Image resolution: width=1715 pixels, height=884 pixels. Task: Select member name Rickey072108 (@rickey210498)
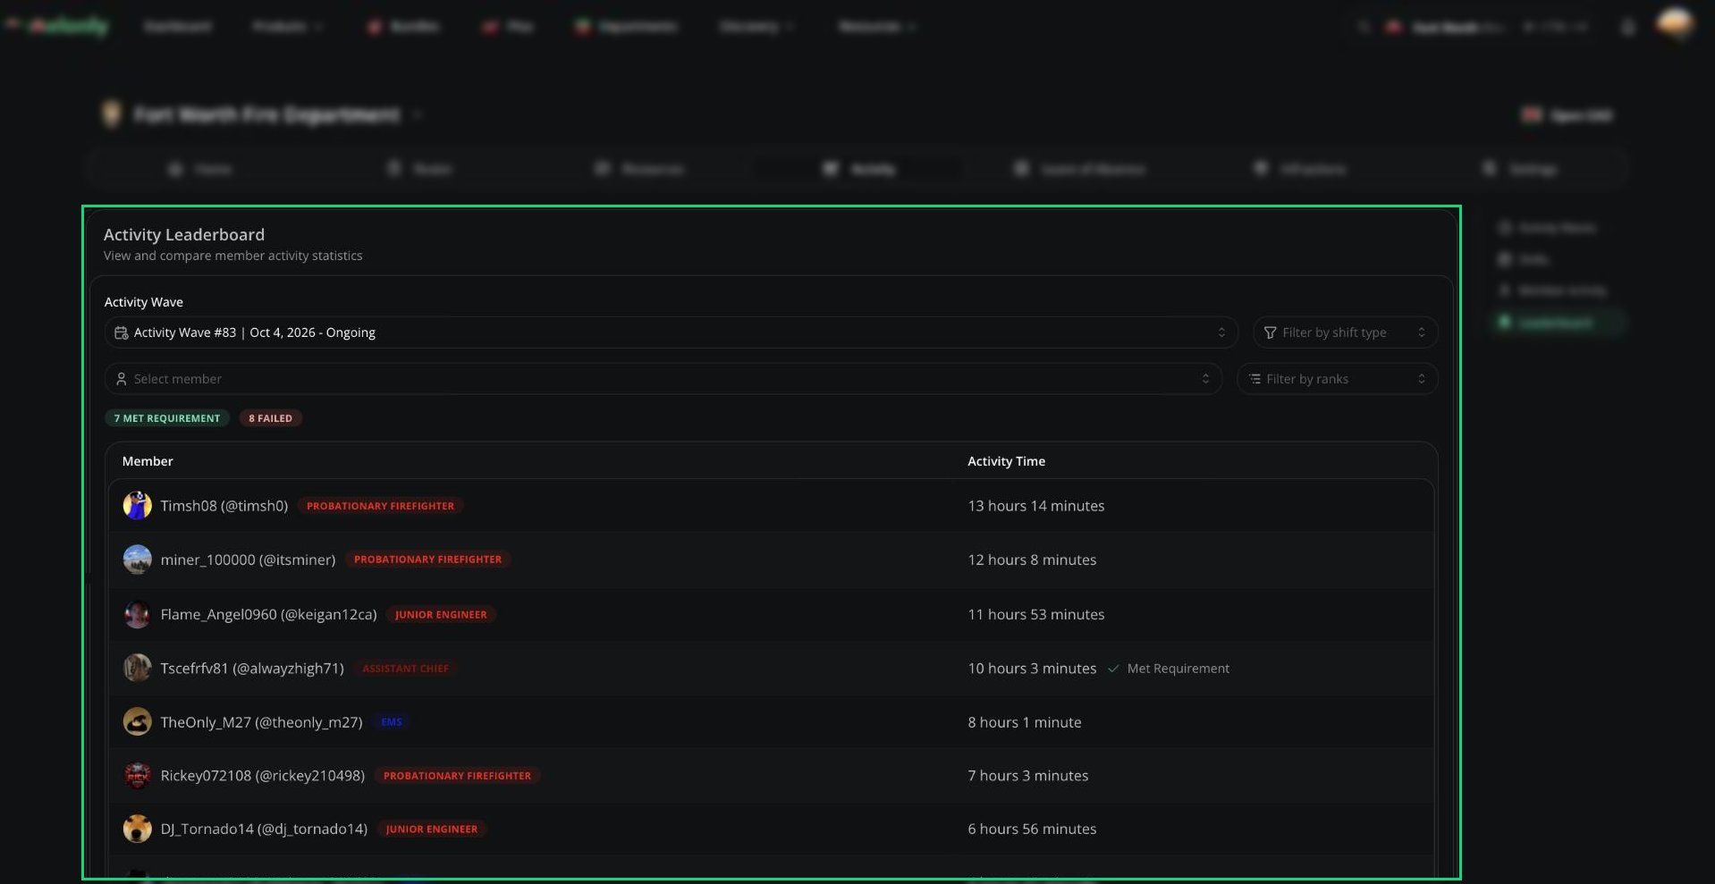coord(263,776)
